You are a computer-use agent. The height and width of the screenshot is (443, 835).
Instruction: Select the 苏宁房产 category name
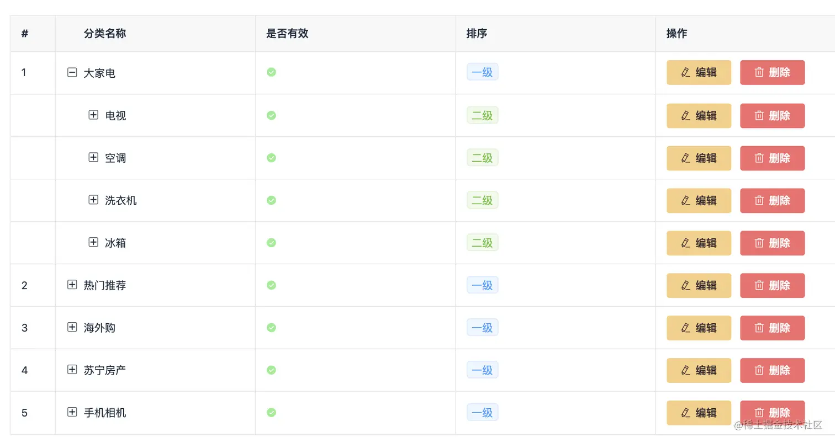[104, 370]
